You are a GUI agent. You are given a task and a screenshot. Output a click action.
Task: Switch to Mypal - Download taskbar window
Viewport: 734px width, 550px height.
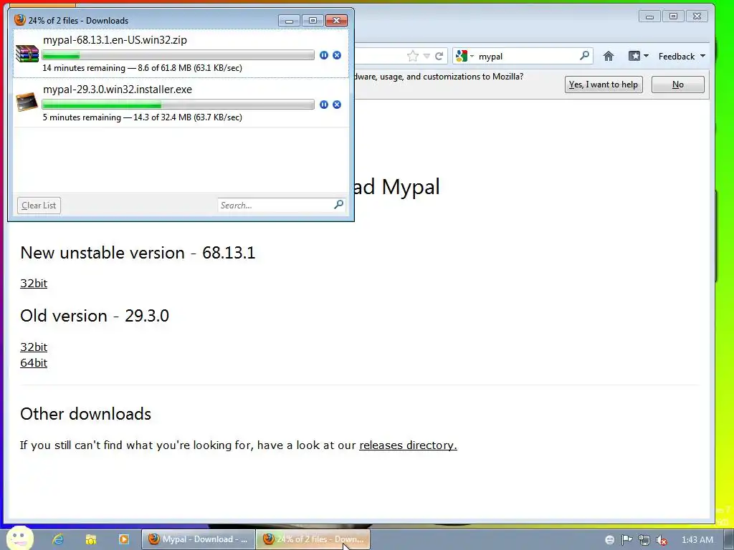[198, 539]
